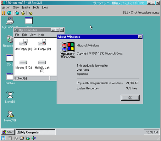
Task: Click the hard reset icon in 86Box toolbar
Action: (9, 13)
